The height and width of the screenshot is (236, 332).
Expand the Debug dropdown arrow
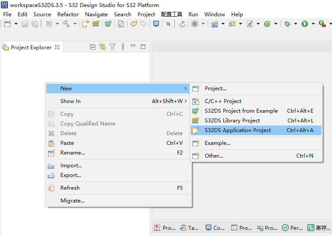[295, 24]
